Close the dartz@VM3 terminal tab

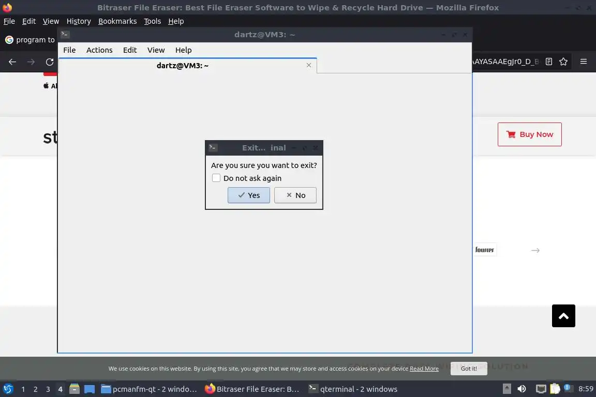click(x=309, y=65)
